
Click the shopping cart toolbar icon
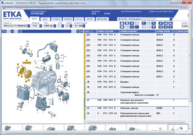(x=153, y=27)
